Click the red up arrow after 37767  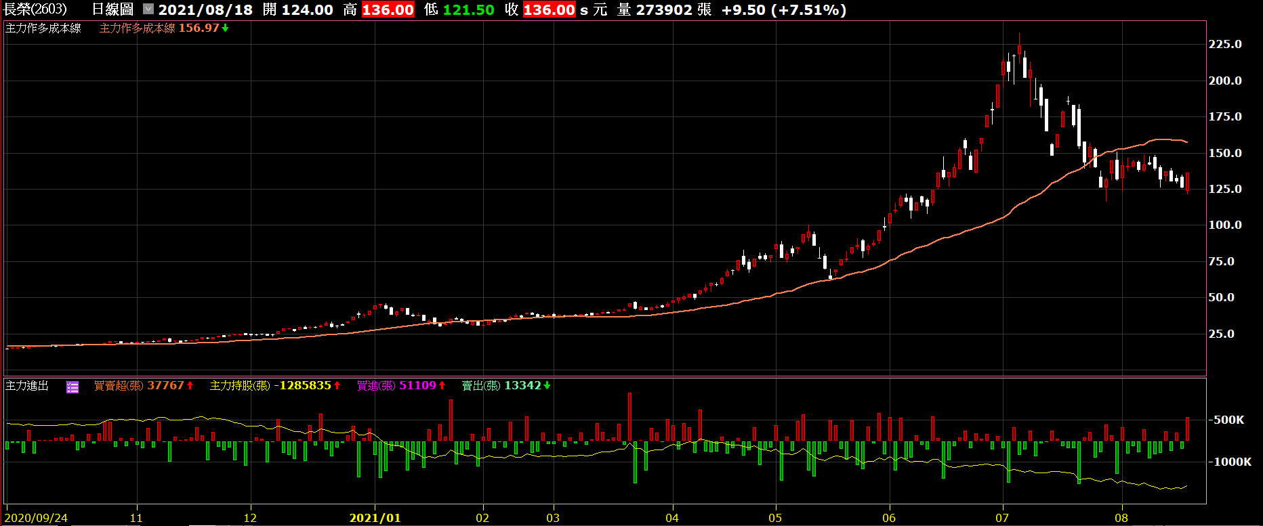pyautogui.click(x=190, y=386)
